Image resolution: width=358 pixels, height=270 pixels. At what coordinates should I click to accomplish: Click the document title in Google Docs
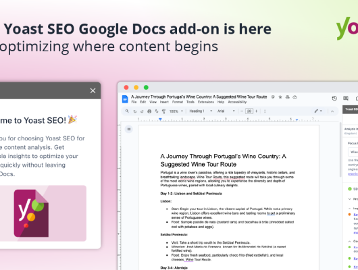[199, 97]
